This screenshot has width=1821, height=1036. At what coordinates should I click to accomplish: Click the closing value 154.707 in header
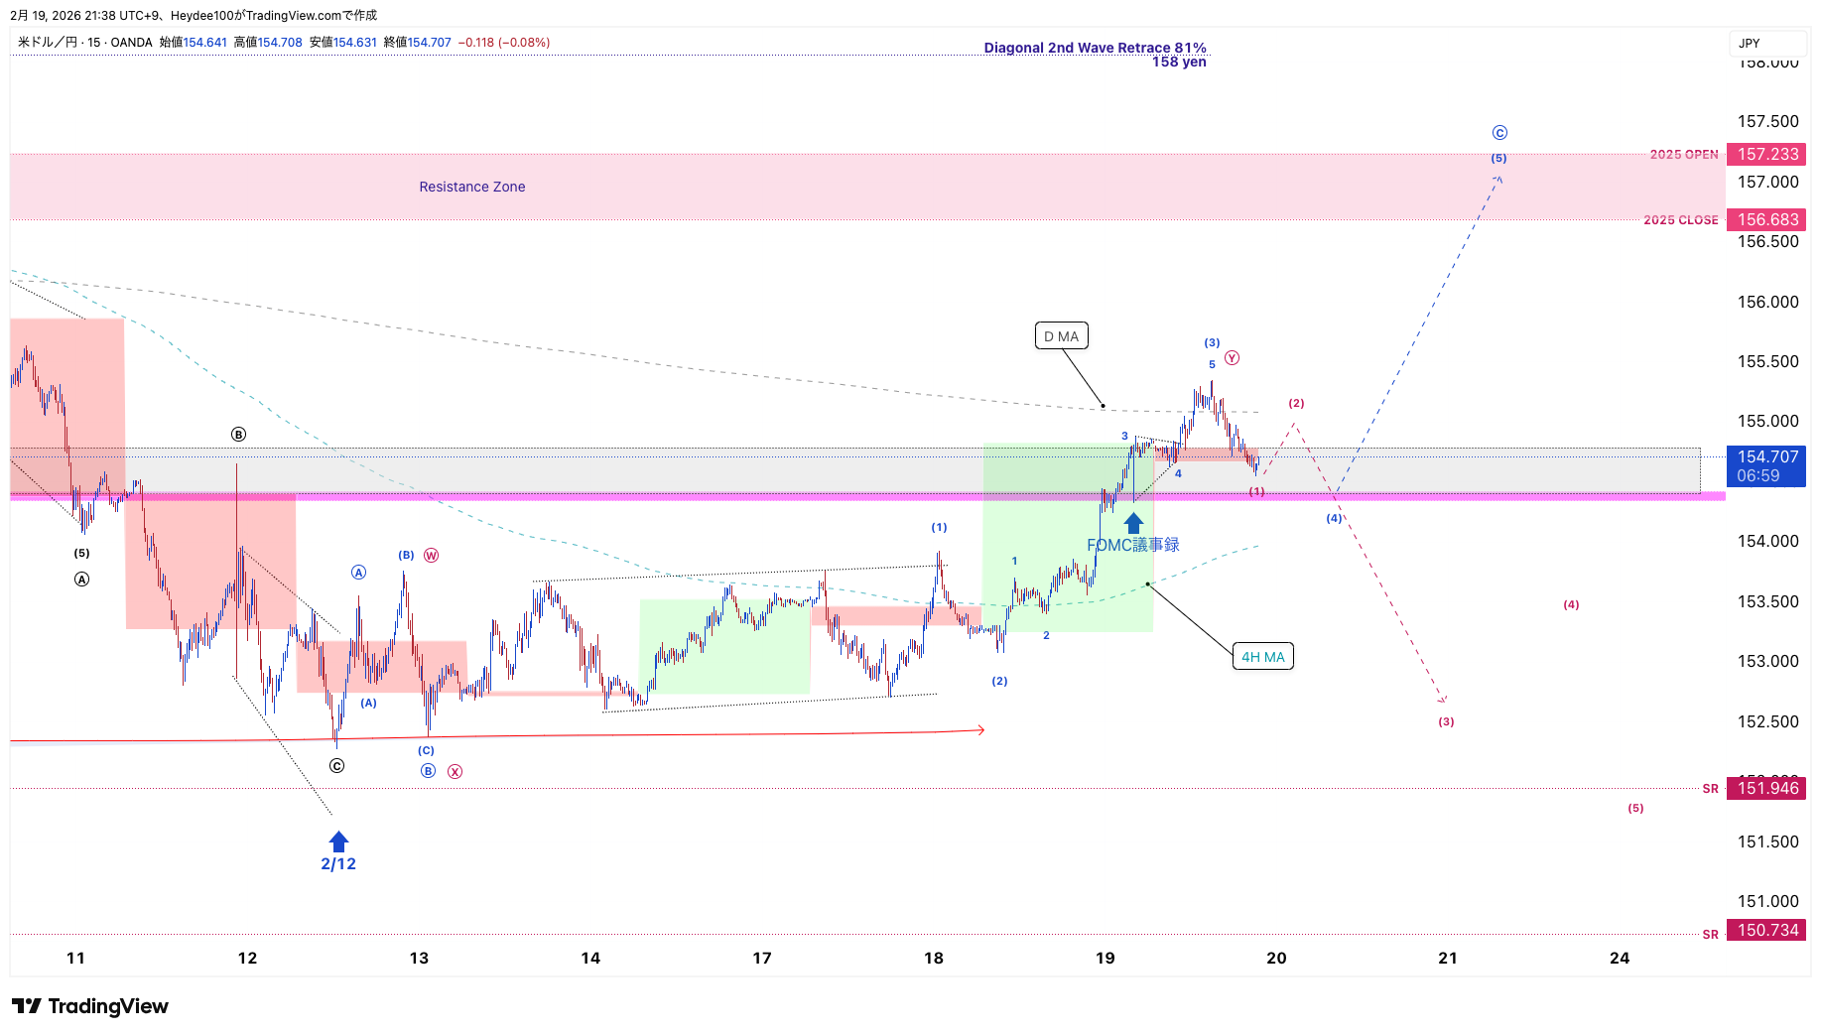point(430,43)
